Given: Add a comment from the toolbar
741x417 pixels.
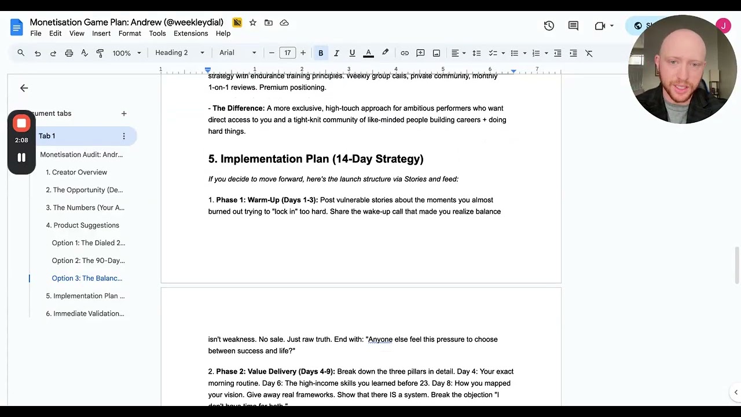Looking at the screenshot, I should click(x=421, y=53).
